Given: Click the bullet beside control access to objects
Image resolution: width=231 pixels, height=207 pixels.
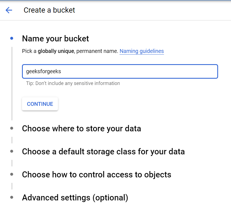Looking at the screenshot, I should pos(12,174).
